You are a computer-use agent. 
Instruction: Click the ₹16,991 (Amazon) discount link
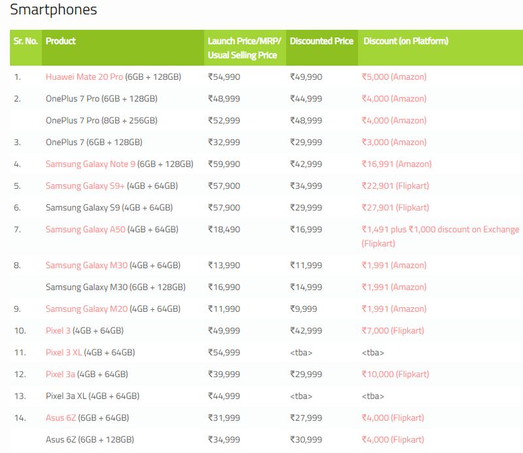point(396,164)
